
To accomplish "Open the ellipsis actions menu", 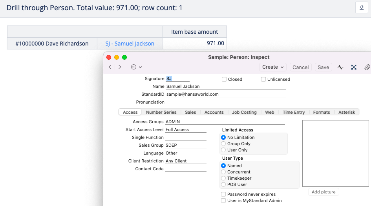I will tap(136, 67).
